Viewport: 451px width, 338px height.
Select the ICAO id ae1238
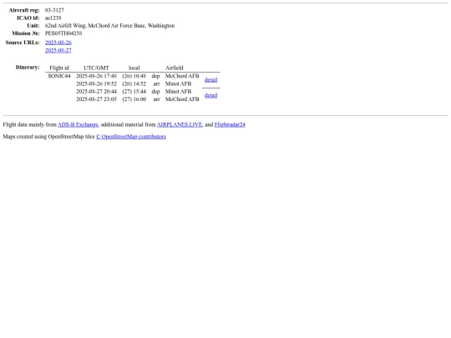coord(53,18)
